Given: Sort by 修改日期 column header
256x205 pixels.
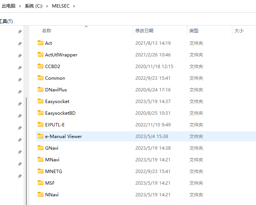Looking at the screenshot, I should pos(144,30).
